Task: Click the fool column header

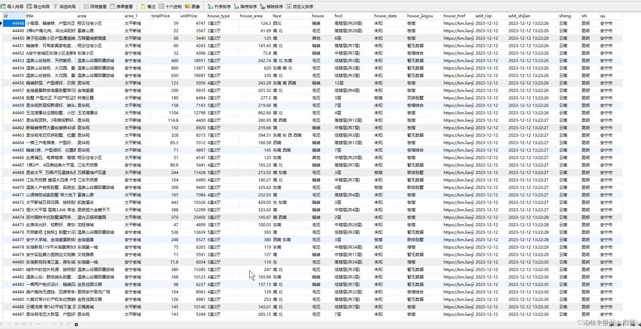Action: [x=354, y=16]
